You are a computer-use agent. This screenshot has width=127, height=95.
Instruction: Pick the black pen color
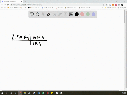[77, 14]
